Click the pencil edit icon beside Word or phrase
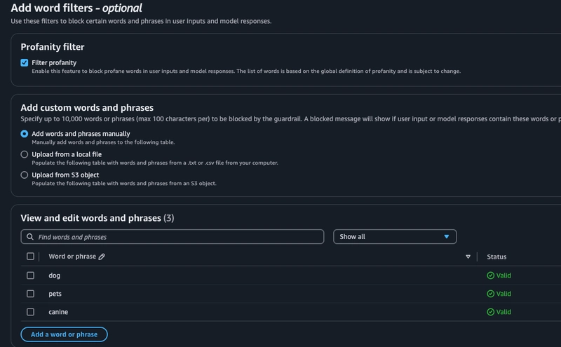Image resolution: width=561 pixels, height=347 pixels. (102, 257)
